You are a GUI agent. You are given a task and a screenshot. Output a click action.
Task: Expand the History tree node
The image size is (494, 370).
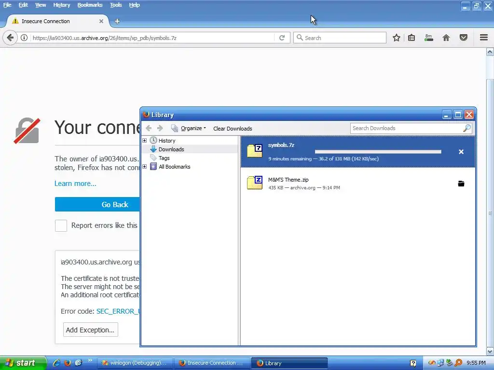click(145, 140)
